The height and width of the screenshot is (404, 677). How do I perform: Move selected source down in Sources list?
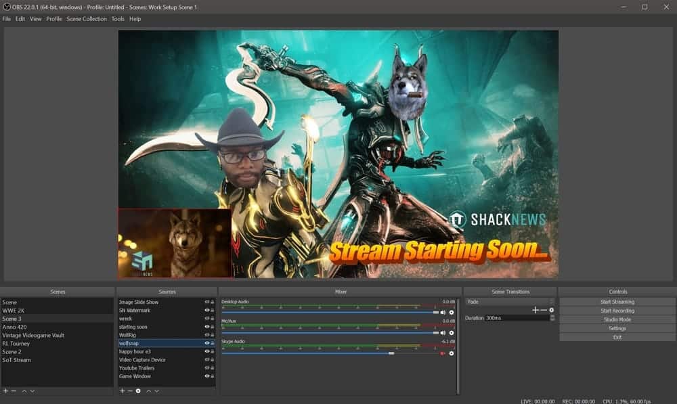157,391
